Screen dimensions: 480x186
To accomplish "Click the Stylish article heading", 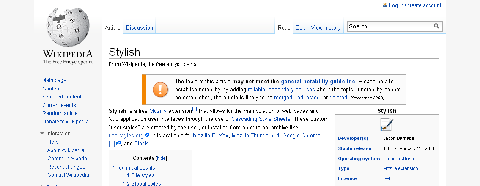I will 124,52.
